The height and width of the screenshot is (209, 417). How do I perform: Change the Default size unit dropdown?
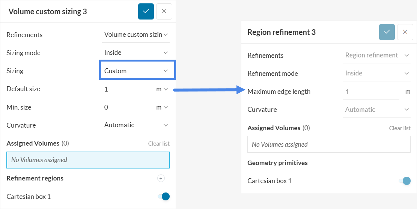[x=162, y=89]
